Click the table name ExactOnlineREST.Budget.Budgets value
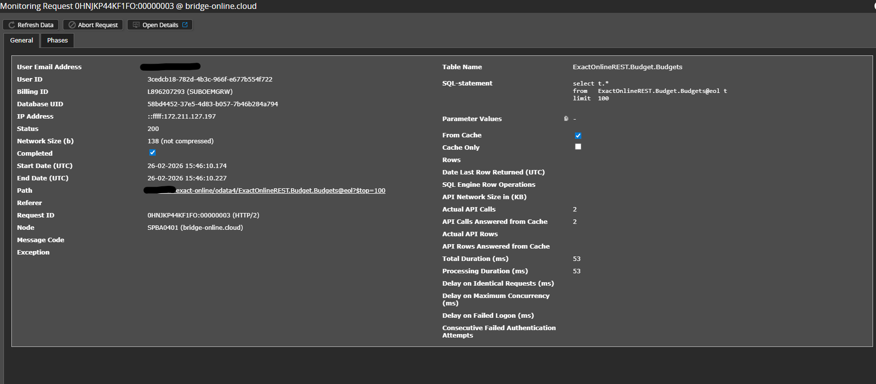876x384 pixels. click(627, 67)
